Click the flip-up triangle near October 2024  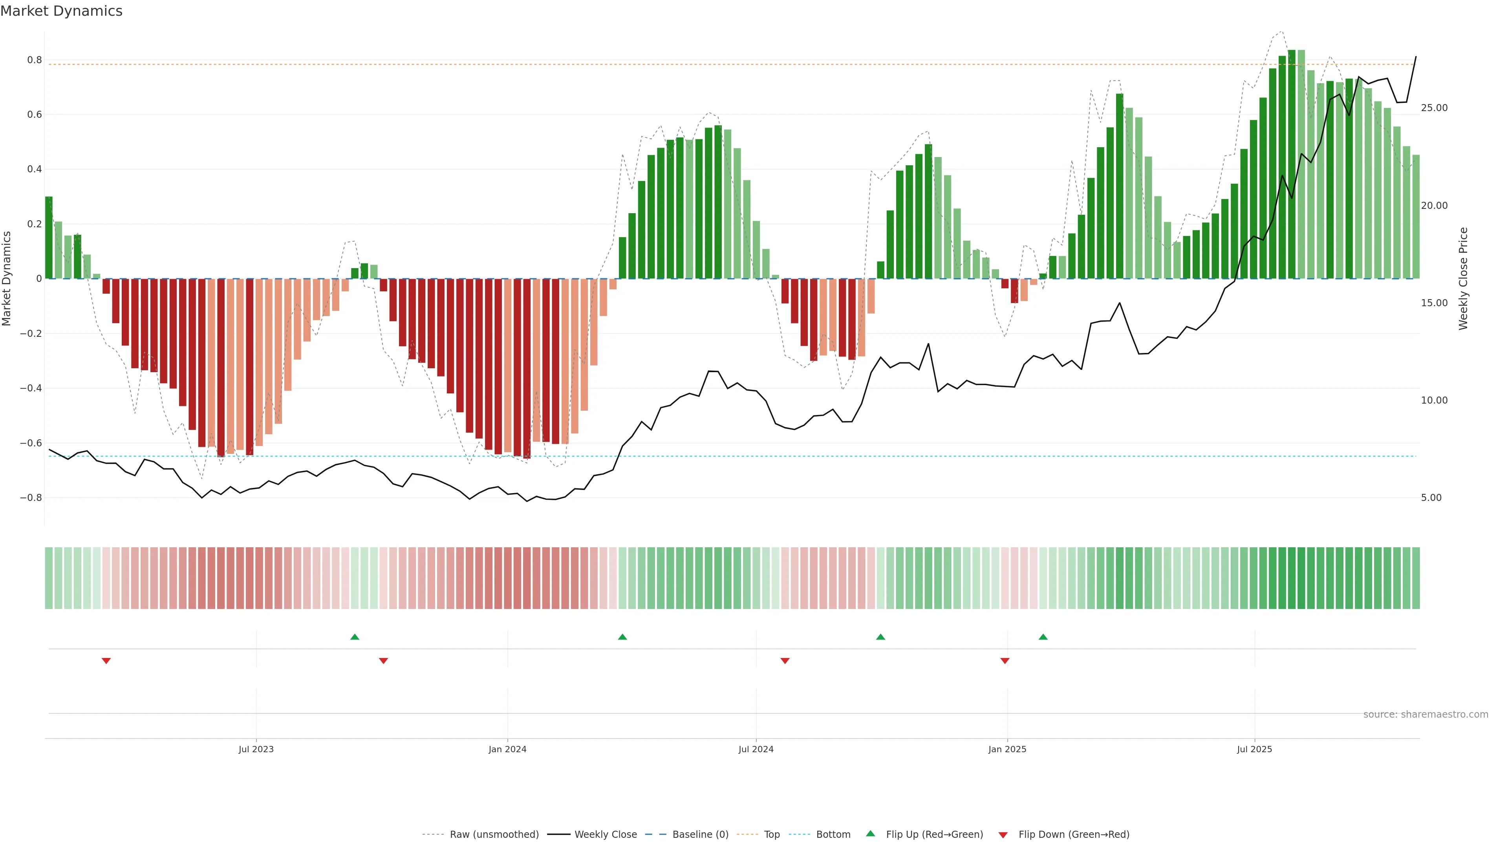pos(880,637)
